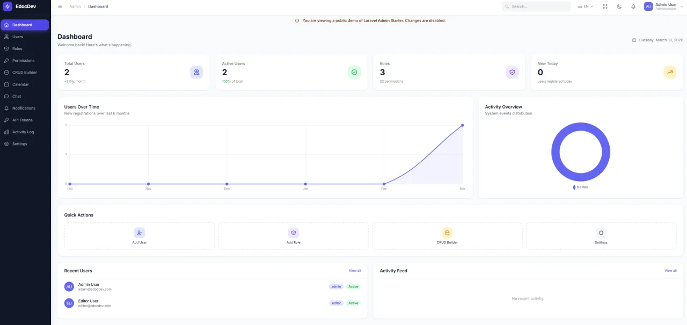The width and height of the screenshot is (687, 325).
Task: Click the Admin breadcrumb link
Action: click(75, 6)
